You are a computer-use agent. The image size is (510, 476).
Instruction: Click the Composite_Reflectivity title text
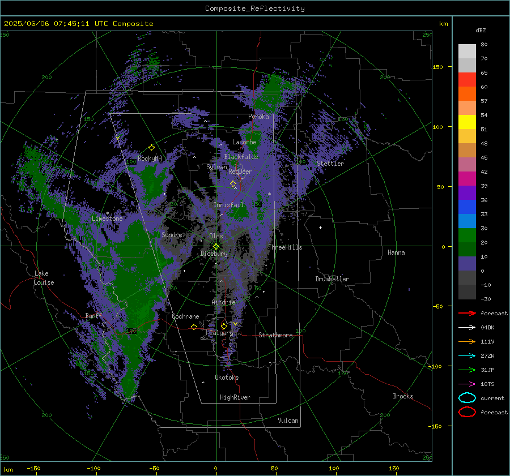click(x=255, y=8)
